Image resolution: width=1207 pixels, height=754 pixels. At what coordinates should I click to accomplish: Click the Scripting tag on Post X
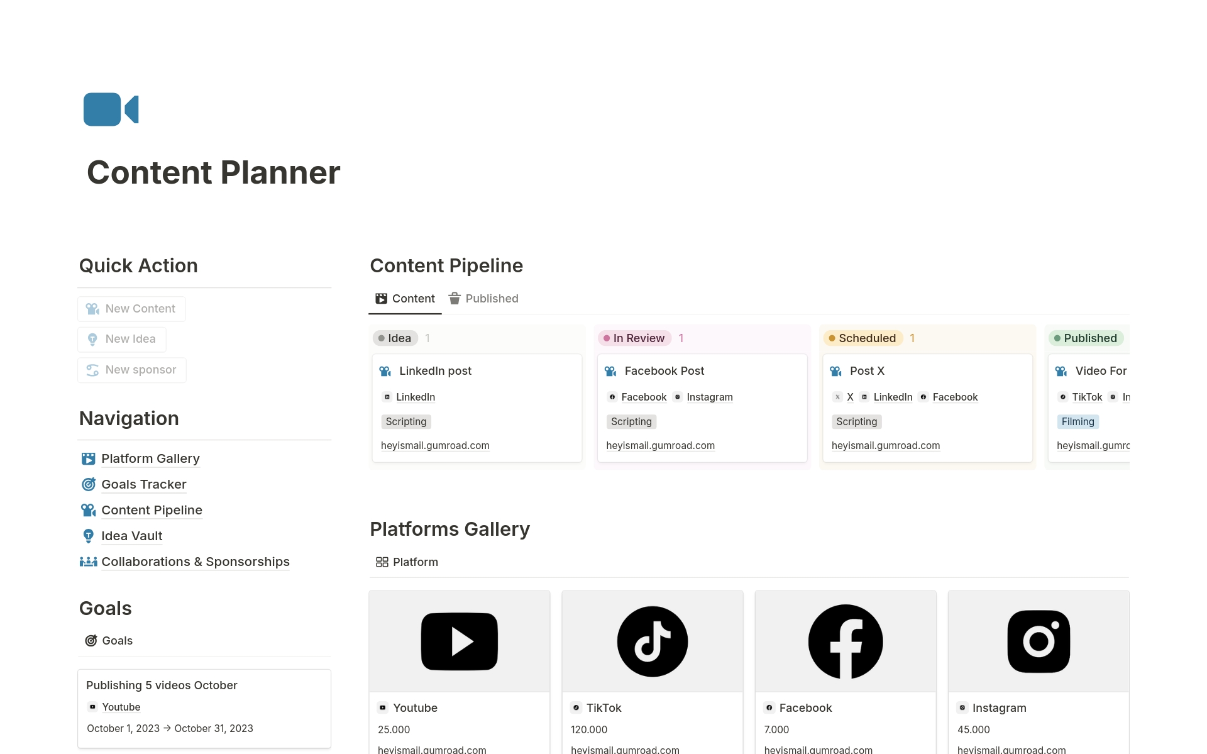pos(856,421)
